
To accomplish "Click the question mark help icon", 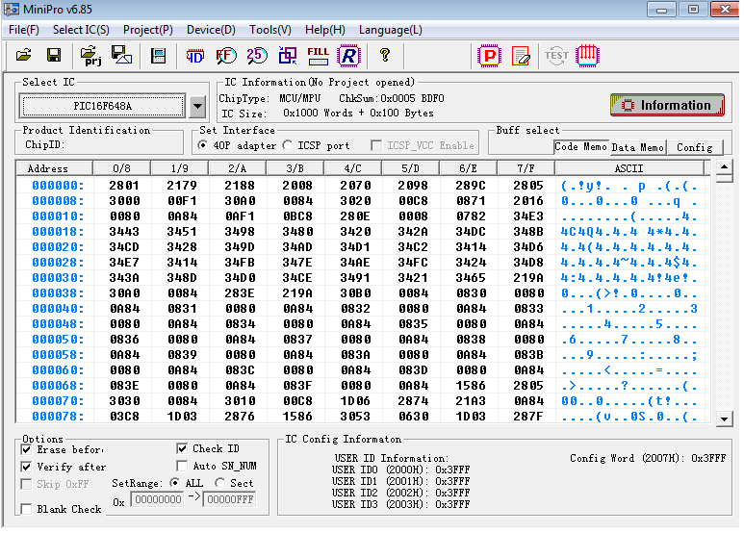I will pos(385,55).
